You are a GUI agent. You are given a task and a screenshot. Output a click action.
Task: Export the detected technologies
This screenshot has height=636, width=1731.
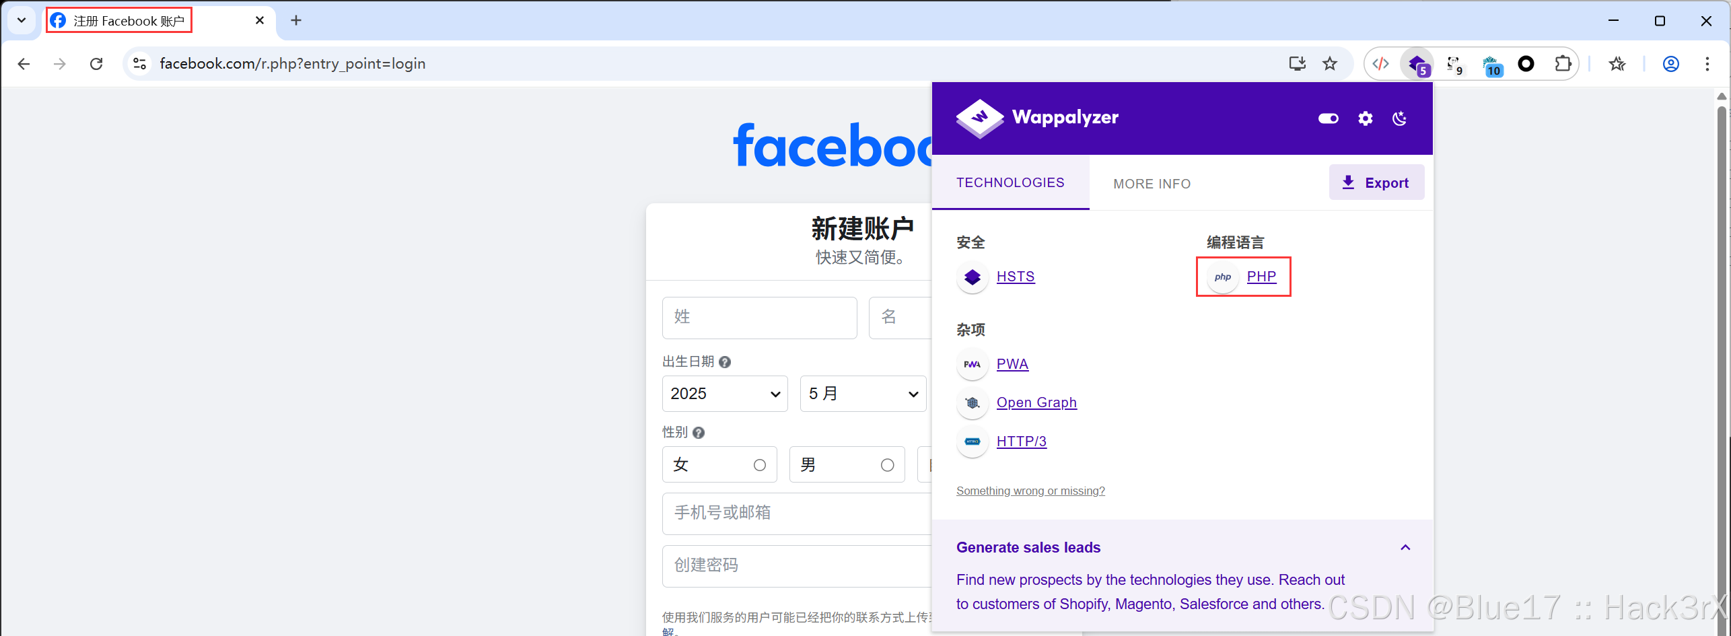[x=1376, y=182]
